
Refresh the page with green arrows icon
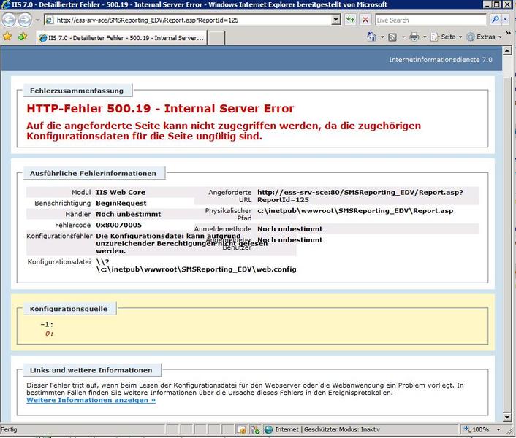(x=351, y=20)
